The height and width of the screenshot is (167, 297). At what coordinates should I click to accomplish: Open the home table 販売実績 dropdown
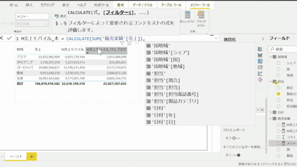32,24
